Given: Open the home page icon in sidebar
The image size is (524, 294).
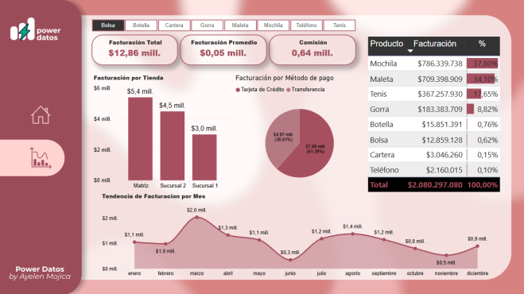Looking at the screenshot, I should [41, 115].
